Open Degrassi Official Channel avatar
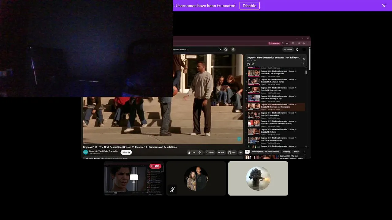Screen dimensions: 392x220 click(x=86, y=152)
